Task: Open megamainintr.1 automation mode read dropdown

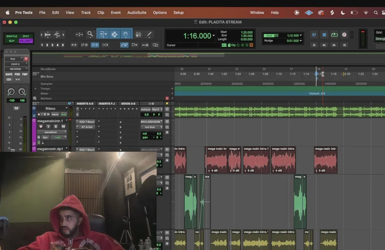Action: [58, 137]
